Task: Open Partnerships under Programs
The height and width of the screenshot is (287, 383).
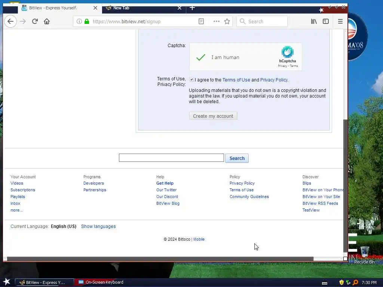Action: (x=95, y=190)
